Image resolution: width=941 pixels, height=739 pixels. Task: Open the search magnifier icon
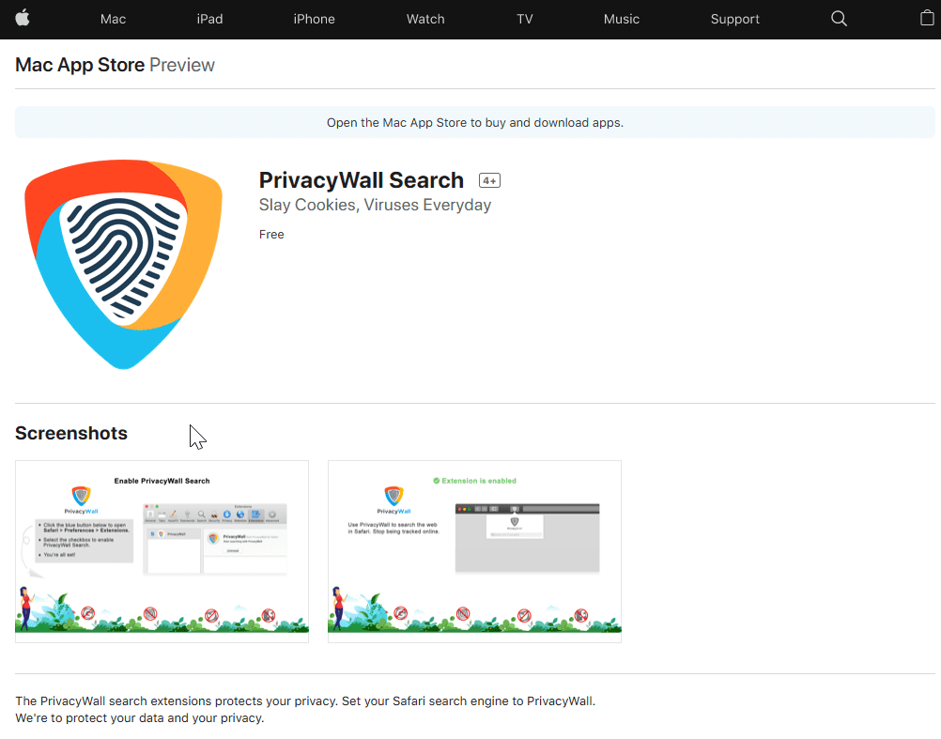(x=839, y=19)
